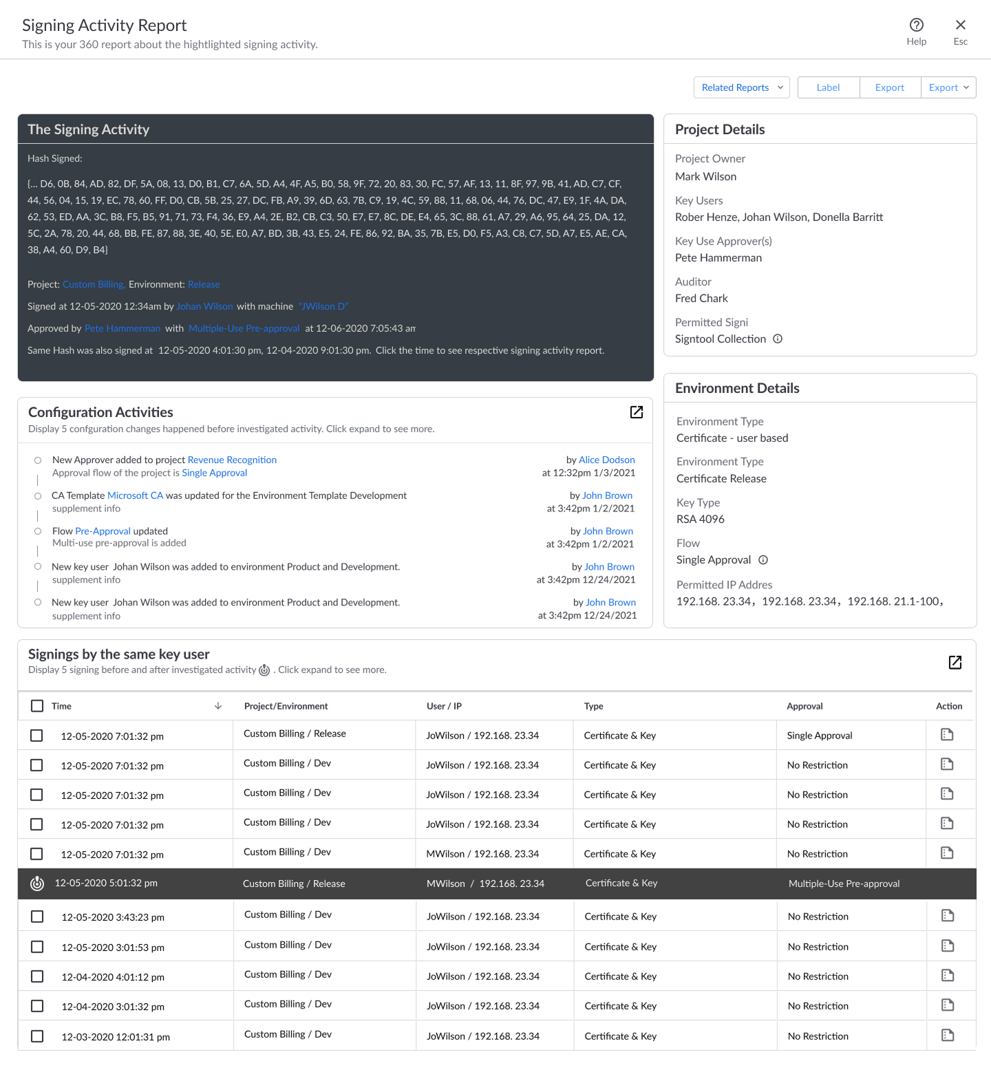Open the Export dropdown with chevron
Image resolution: width=991 pixels, height=1070 pixels.
(x=948, y=87)
